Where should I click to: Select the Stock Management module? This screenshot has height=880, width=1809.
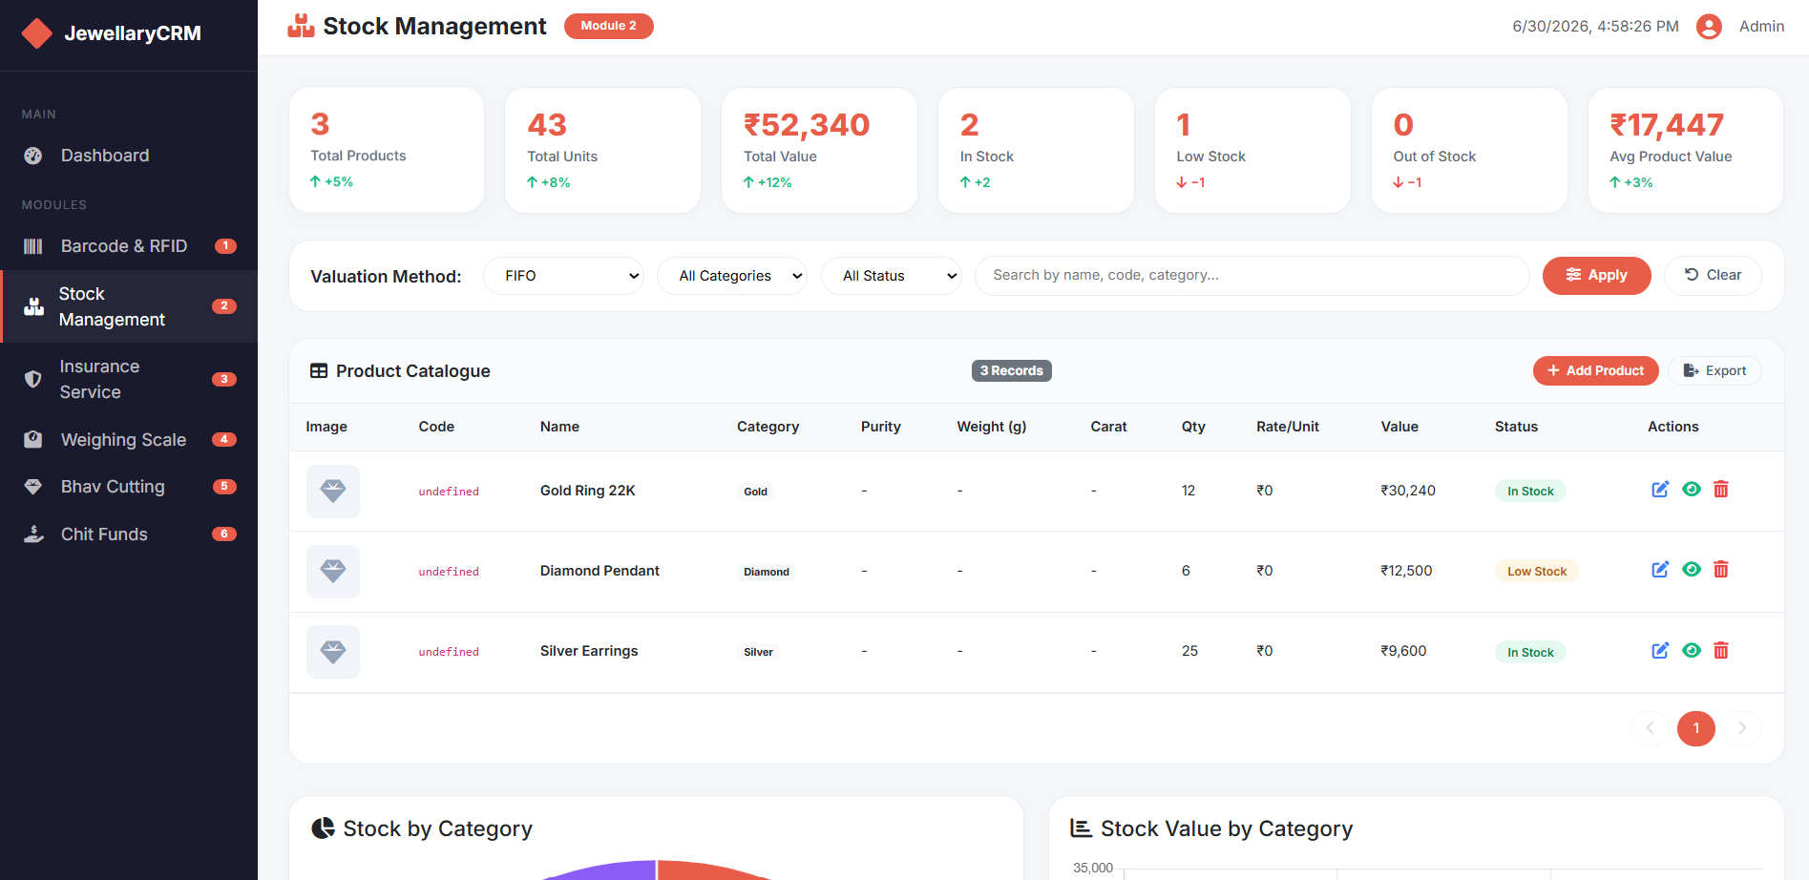pos(129,306)
